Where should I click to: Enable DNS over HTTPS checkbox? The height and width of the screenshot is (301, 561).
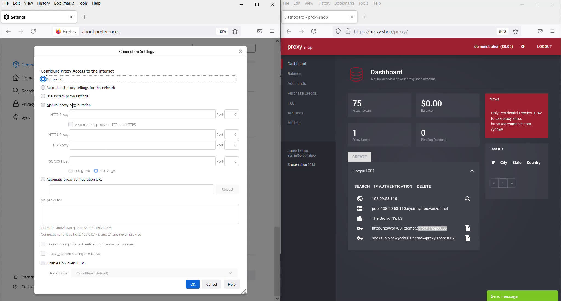pyautogui.click(x=43, y=263)
